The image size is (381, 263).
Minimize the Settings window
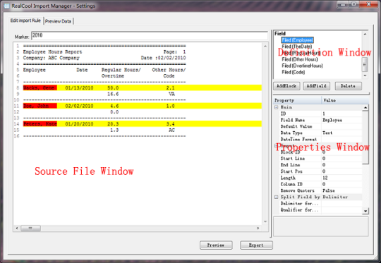(x=342, y=5)
